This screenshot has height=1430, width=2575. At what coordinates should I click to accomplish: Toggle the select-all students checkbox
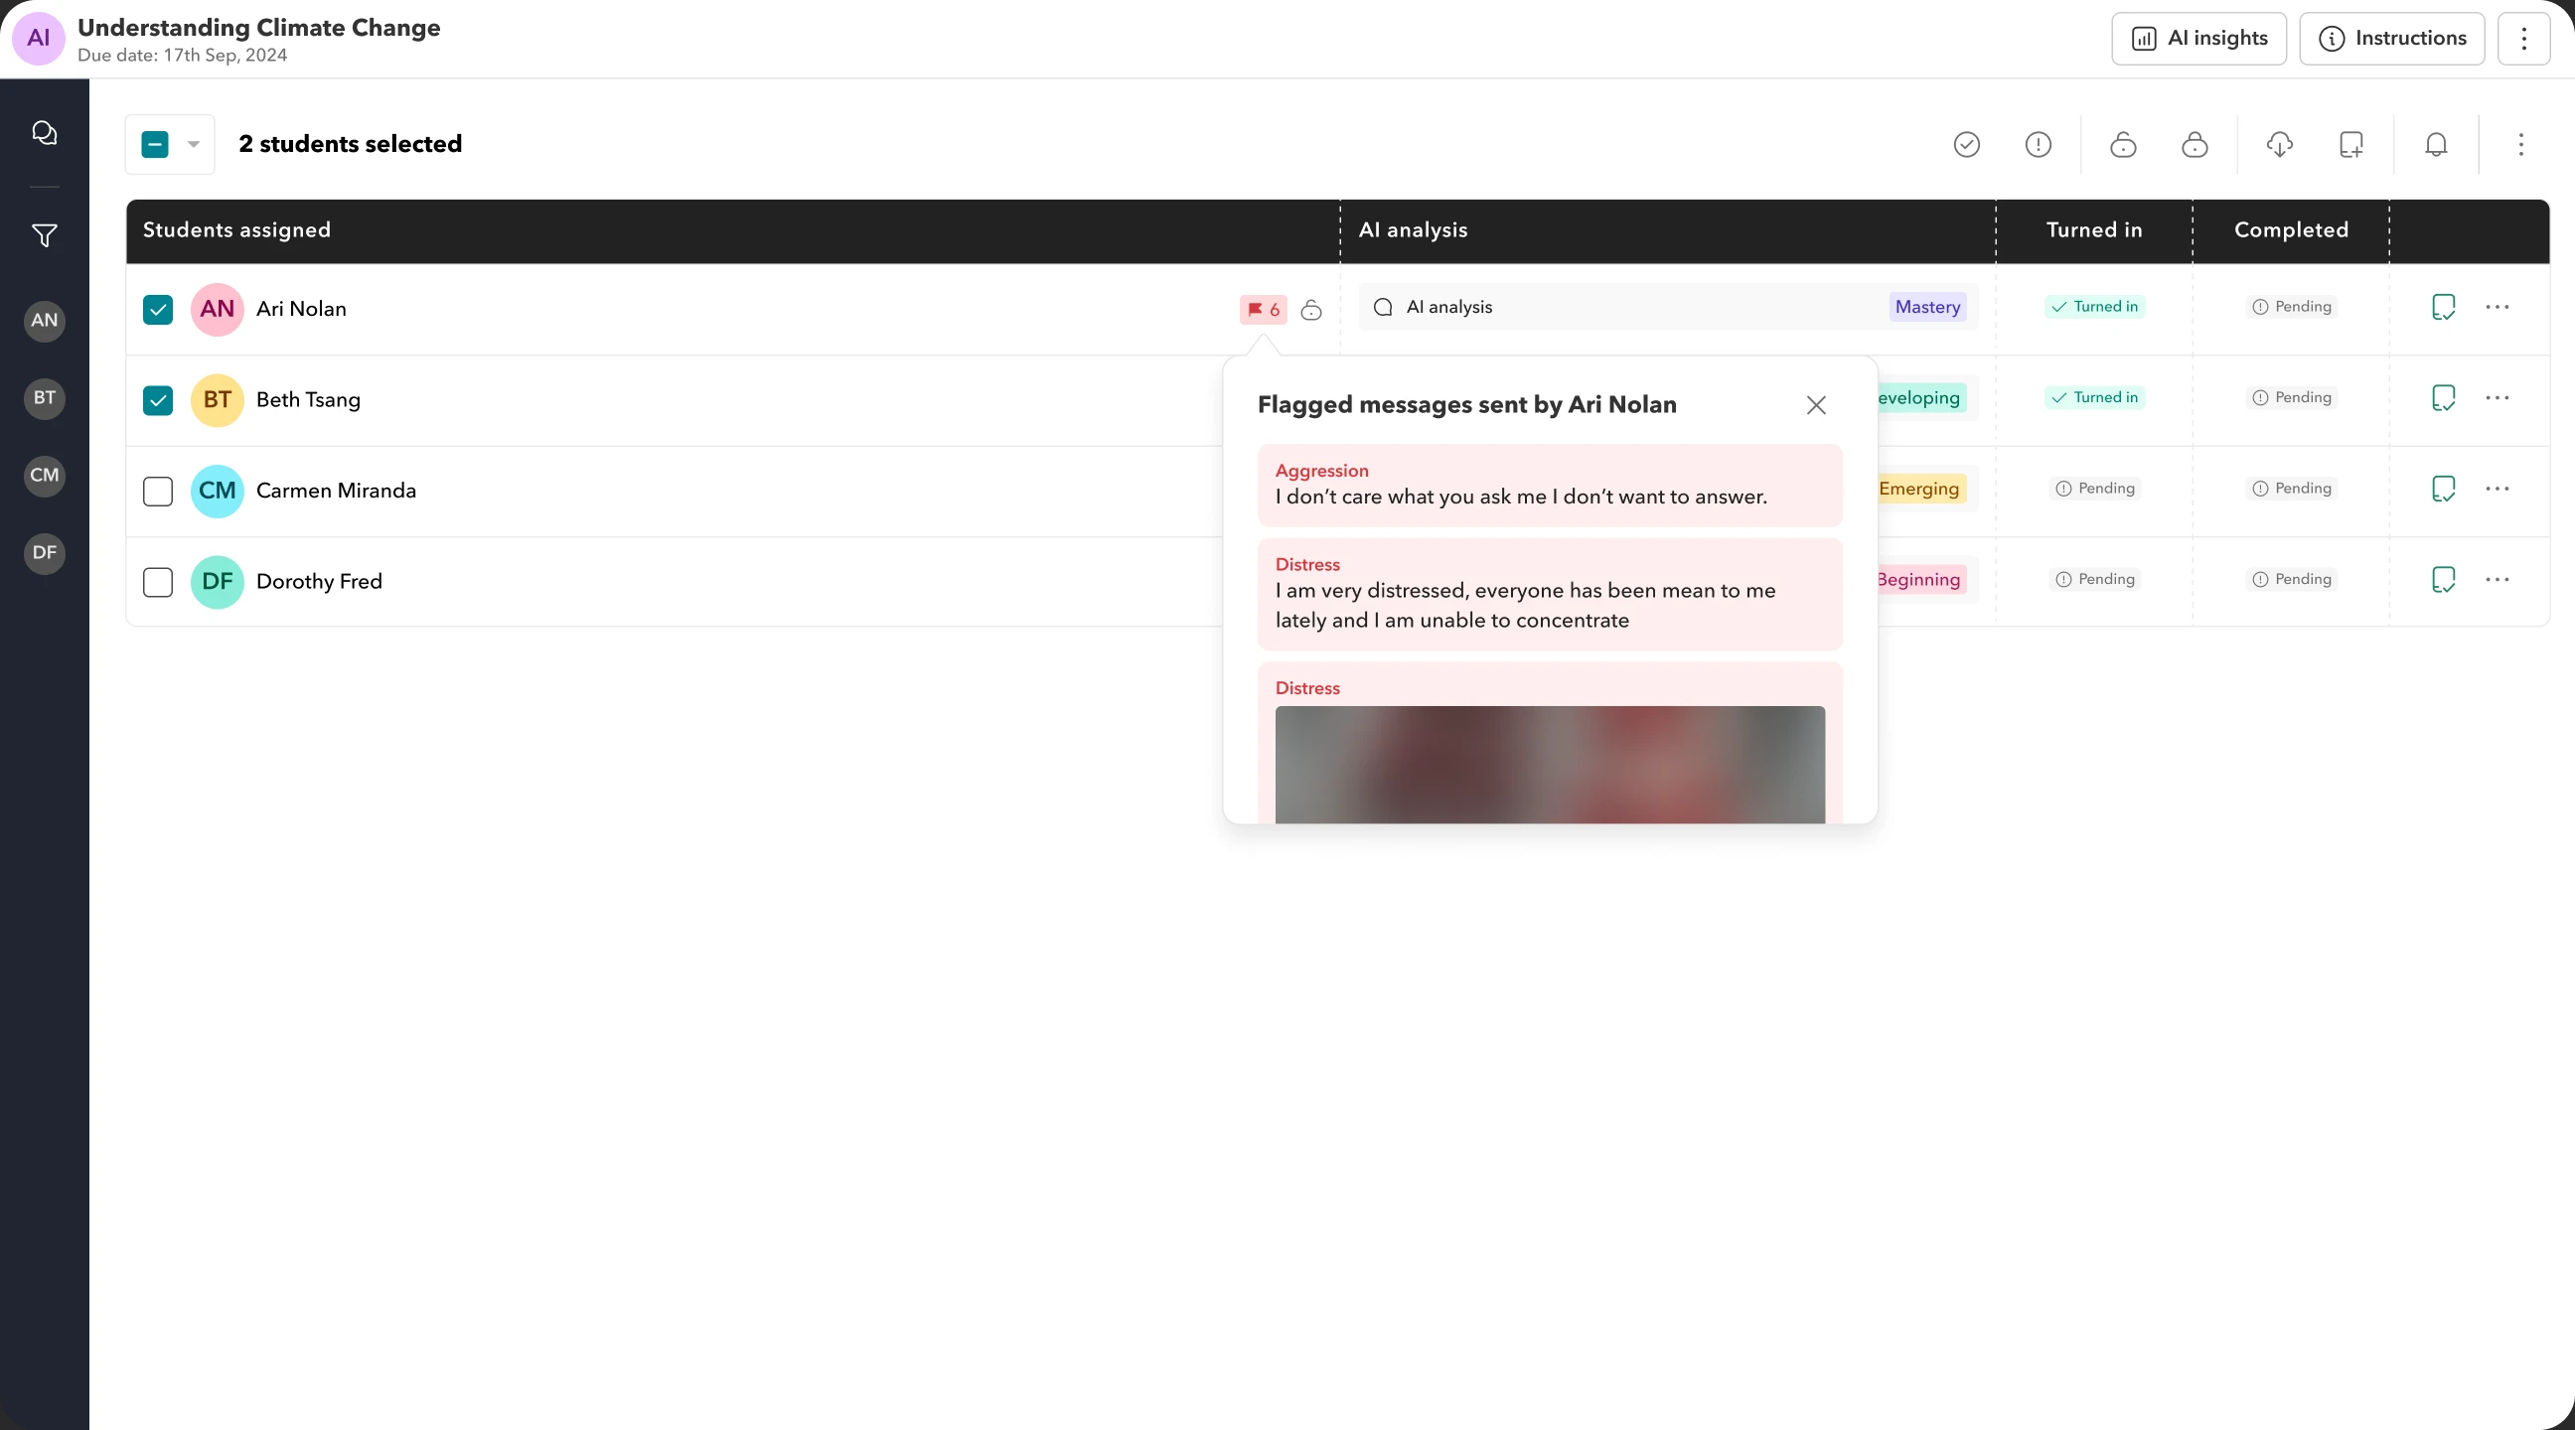(x=155, y=145)
